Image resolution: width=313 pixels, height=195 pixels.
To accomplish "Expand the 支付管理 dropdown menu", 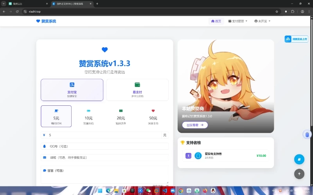I will click(x=238, y=21).
